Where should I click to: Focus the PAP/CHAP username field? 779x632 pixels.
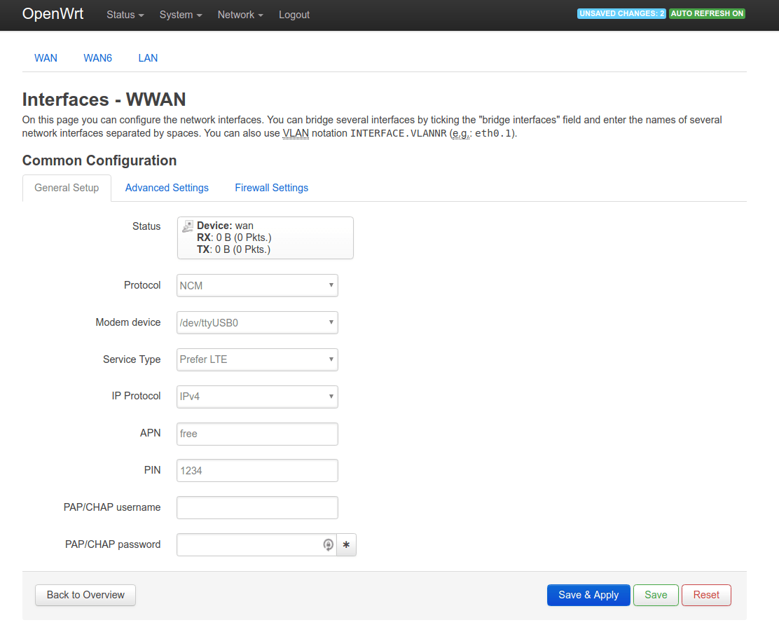(x=257, y=508)
